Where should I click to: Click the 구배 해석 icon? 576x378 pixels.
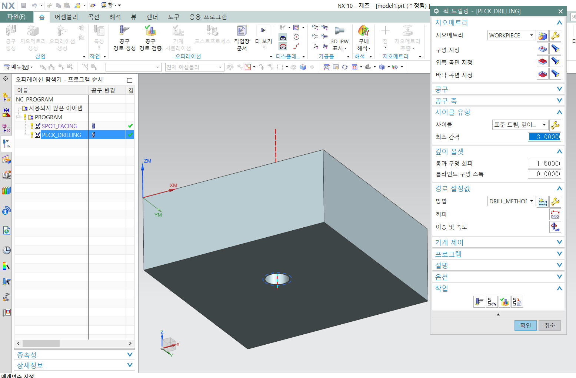[x=363, y=38]
